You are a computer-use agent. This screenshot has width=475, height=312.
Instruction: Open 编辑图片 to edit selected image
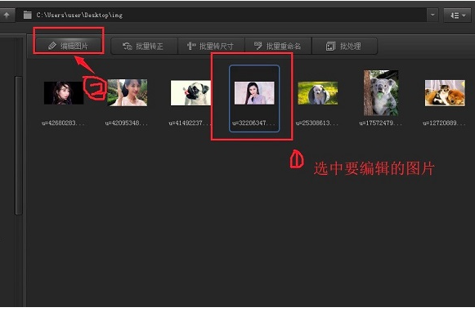click(69, 46)
